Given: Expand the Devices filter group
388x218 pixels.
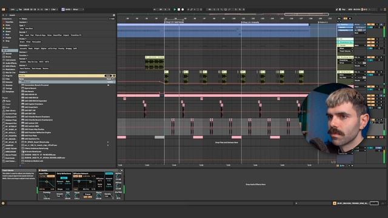Looking at the screenshot, I should coord(23,52).
